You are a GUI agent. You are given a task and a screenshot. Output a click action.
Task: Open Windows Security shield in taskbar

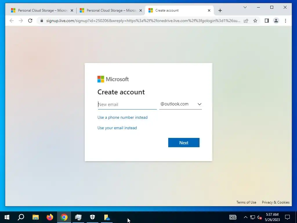point(93,217)
